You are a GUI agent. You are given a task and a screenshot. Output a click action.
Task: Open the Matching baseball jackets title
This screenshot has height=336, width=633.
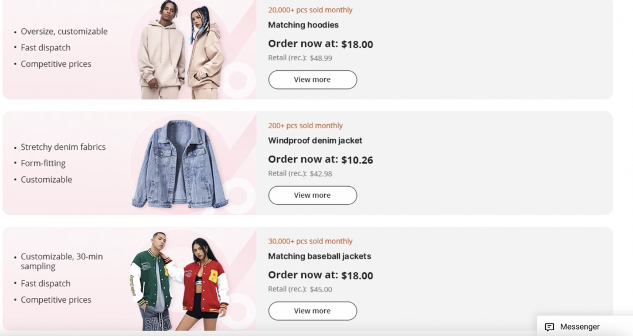coord(319,256)
